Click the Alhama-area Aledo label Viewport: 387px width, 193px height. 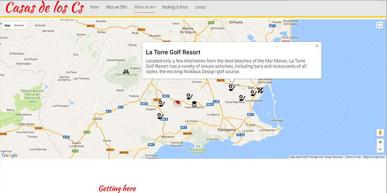[120, 90]
